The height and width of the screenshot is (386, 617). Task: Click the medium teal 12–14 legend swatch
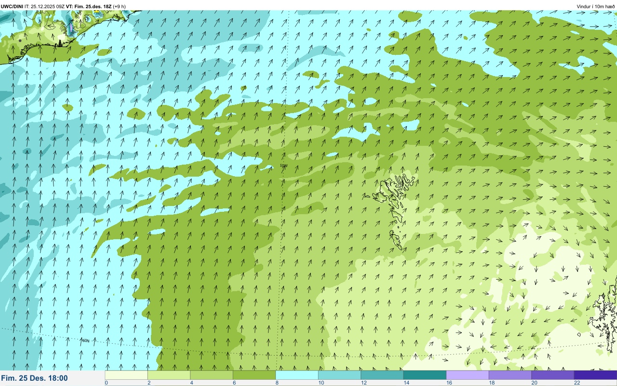tap(382, 375)
